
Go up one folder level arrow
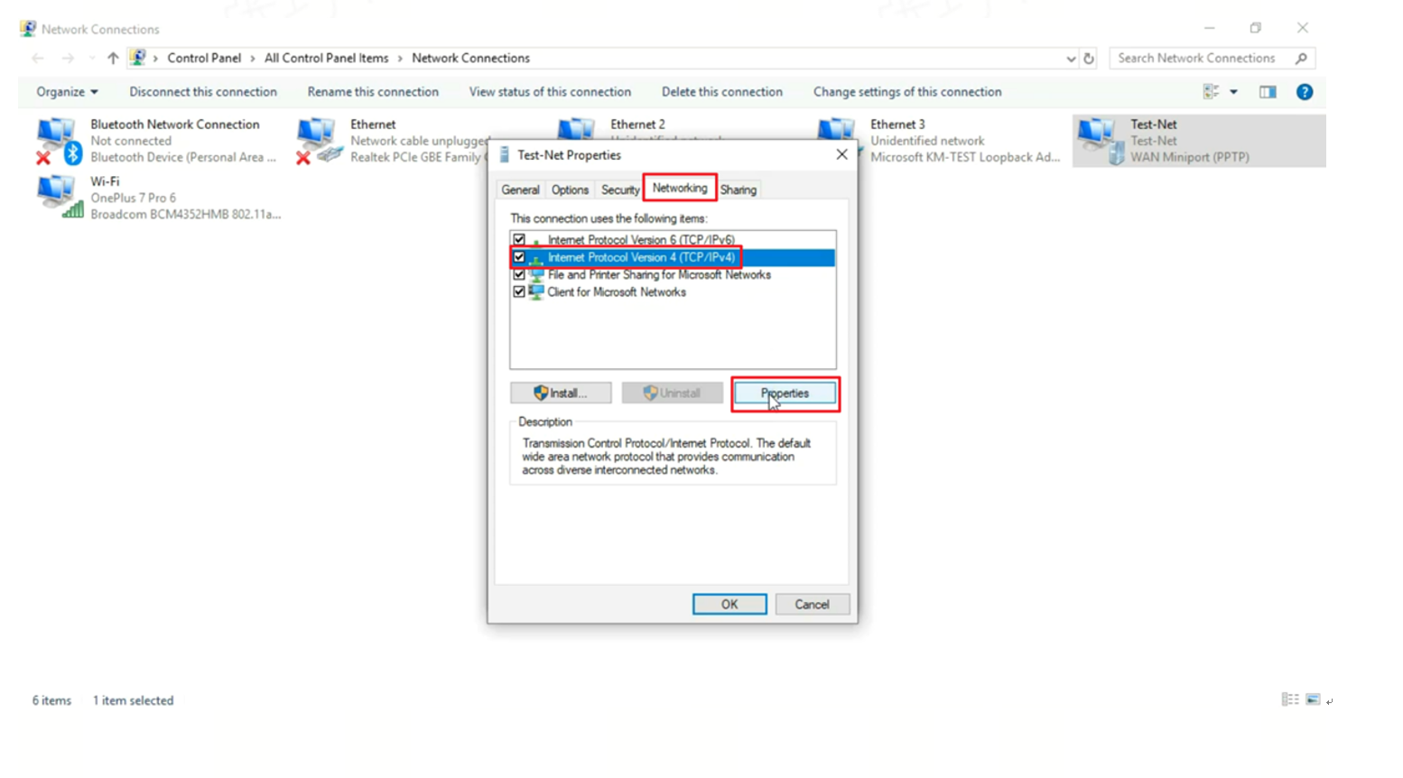[113, 59]
